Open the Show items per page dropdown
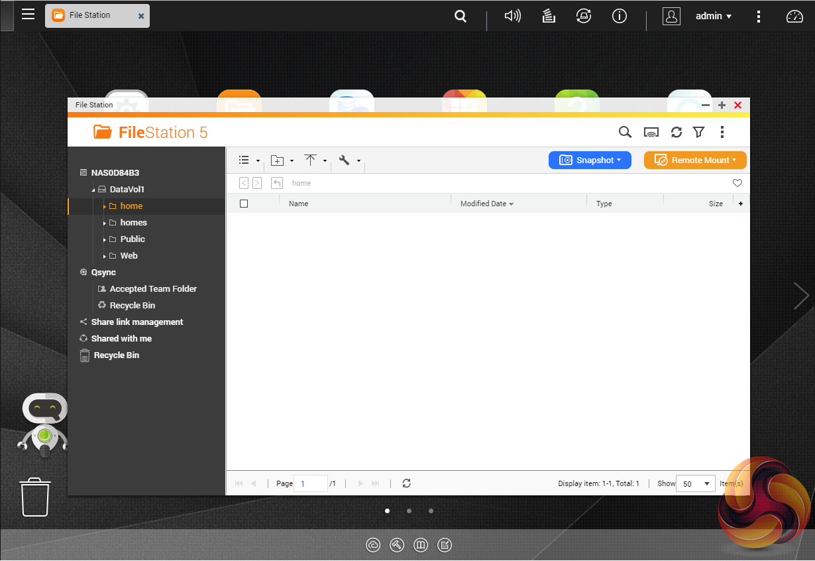815x561 pixels. point(696,483)
